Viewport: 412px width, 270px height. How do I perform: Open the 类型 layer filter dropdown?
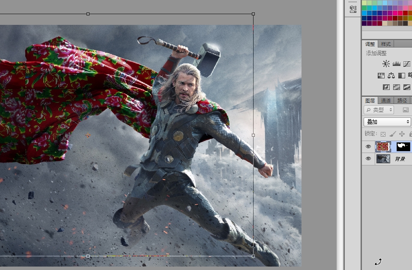(379, 110)
